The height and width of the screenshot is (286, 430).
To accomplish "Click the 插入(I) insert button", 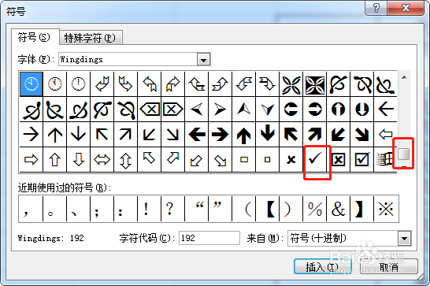I will tap(323, 266).
